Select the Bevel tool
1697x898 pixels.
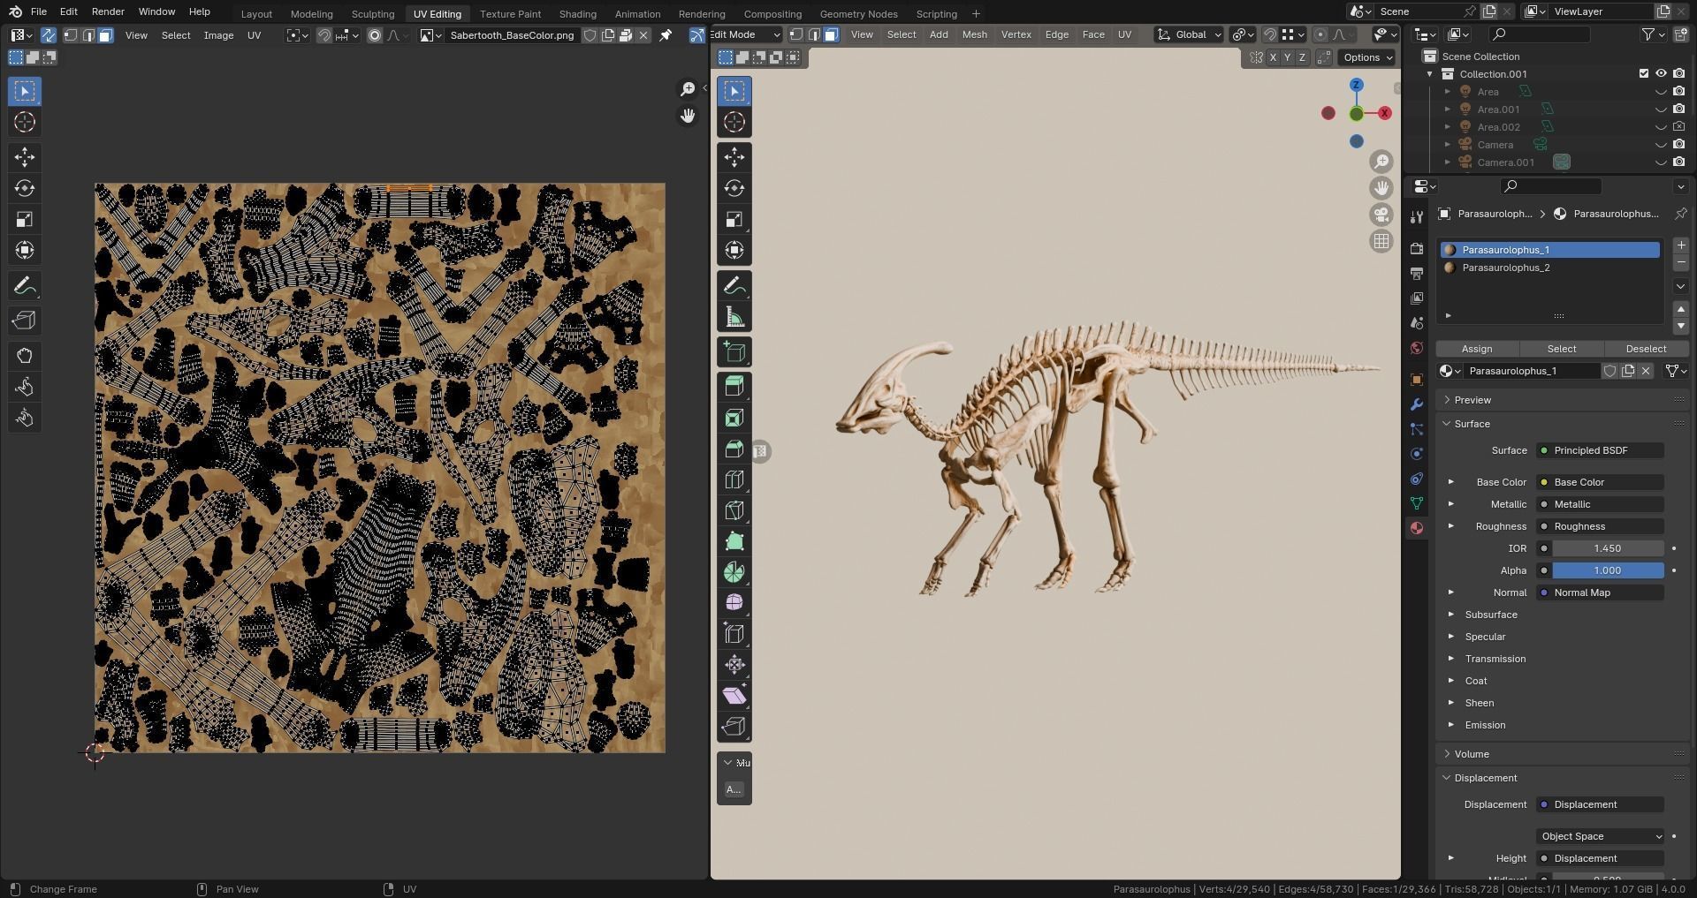pyautogui.click(x=734, y=449)
